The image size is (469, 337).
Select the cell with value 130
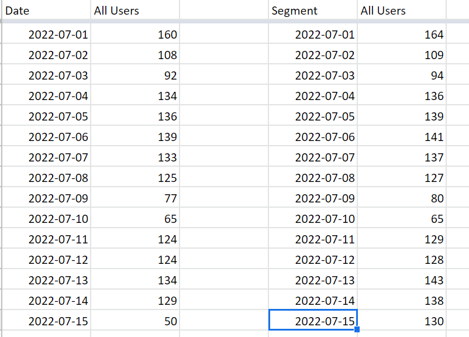402,321
